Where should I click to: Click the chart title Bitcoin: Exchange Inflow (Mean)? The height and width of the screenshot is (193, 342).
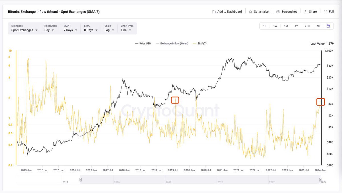(54, 12)
